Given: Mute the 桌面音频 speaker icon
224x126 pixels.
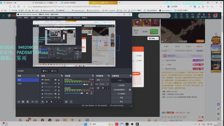Looking at the screenshot, I should click(x=87, y=93).
